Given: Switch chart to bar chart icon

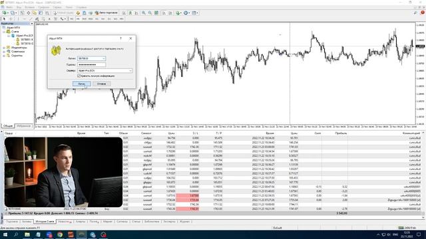Looking at the screenshot, I should click(x=124, y=13).
